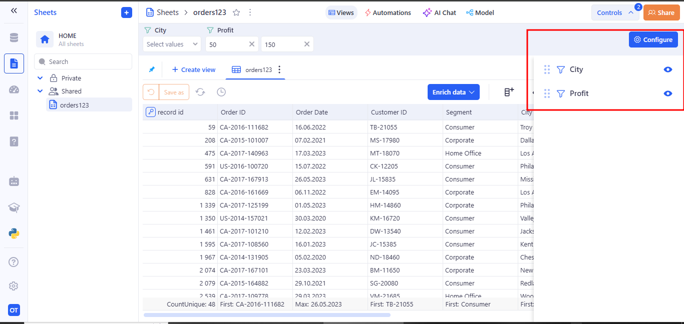
Task: Select date cell 15.07.2022
Action: pos(330,166)
